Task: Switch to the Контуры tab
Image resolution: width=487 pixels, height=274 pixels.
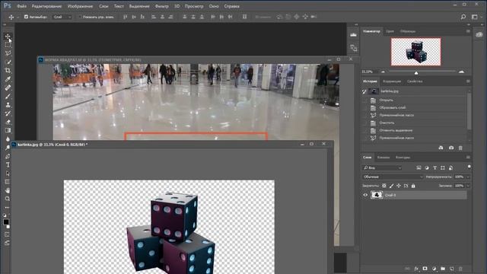Action: point(403,158)
